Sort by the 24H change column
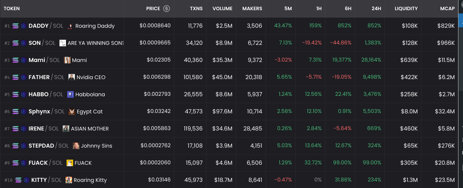Viewport: 463px width, 188px height. (x=376, y=9)
